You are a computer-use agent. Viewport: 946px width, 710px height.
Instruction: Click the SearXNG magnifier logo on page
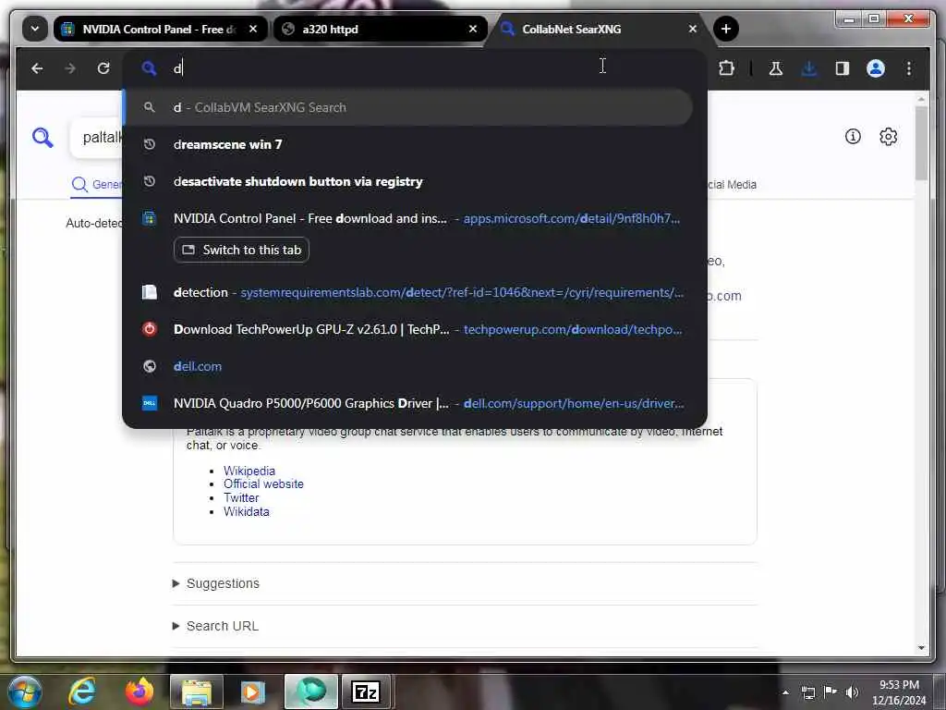pyautogui.click(x=42, y=138)
